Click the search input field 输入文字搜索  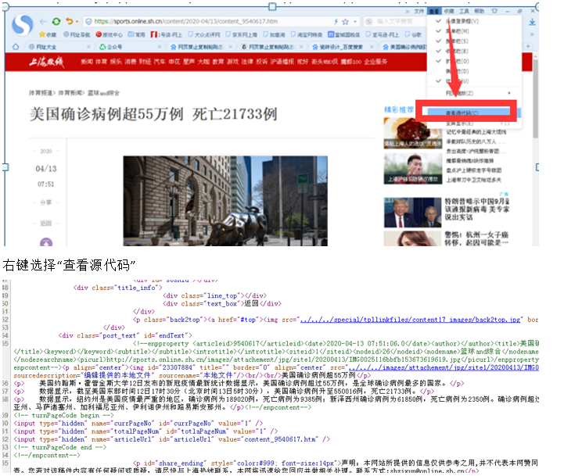[x=394, y=22]
